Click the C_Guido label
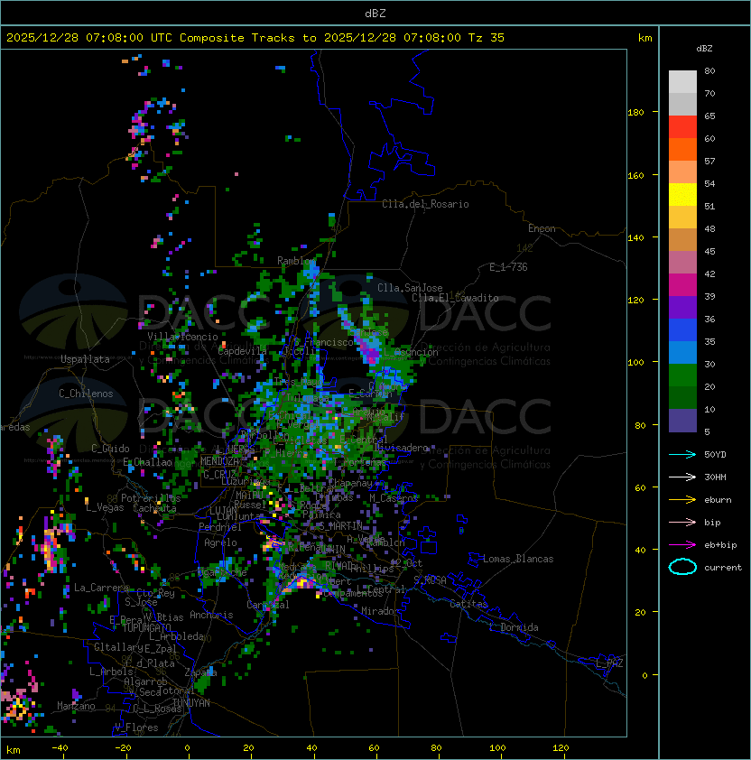 [x=110, y=449]
